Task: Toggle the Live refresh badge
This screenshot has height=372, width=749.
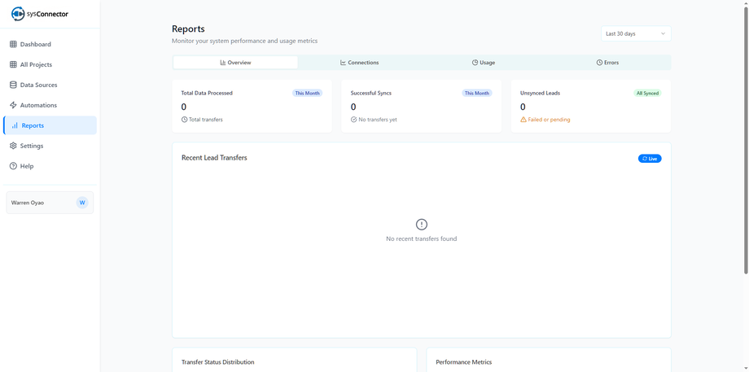Action: tap(650, 159)
